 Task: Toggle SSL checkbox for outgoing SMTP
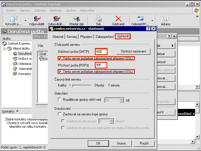point(60,58)
